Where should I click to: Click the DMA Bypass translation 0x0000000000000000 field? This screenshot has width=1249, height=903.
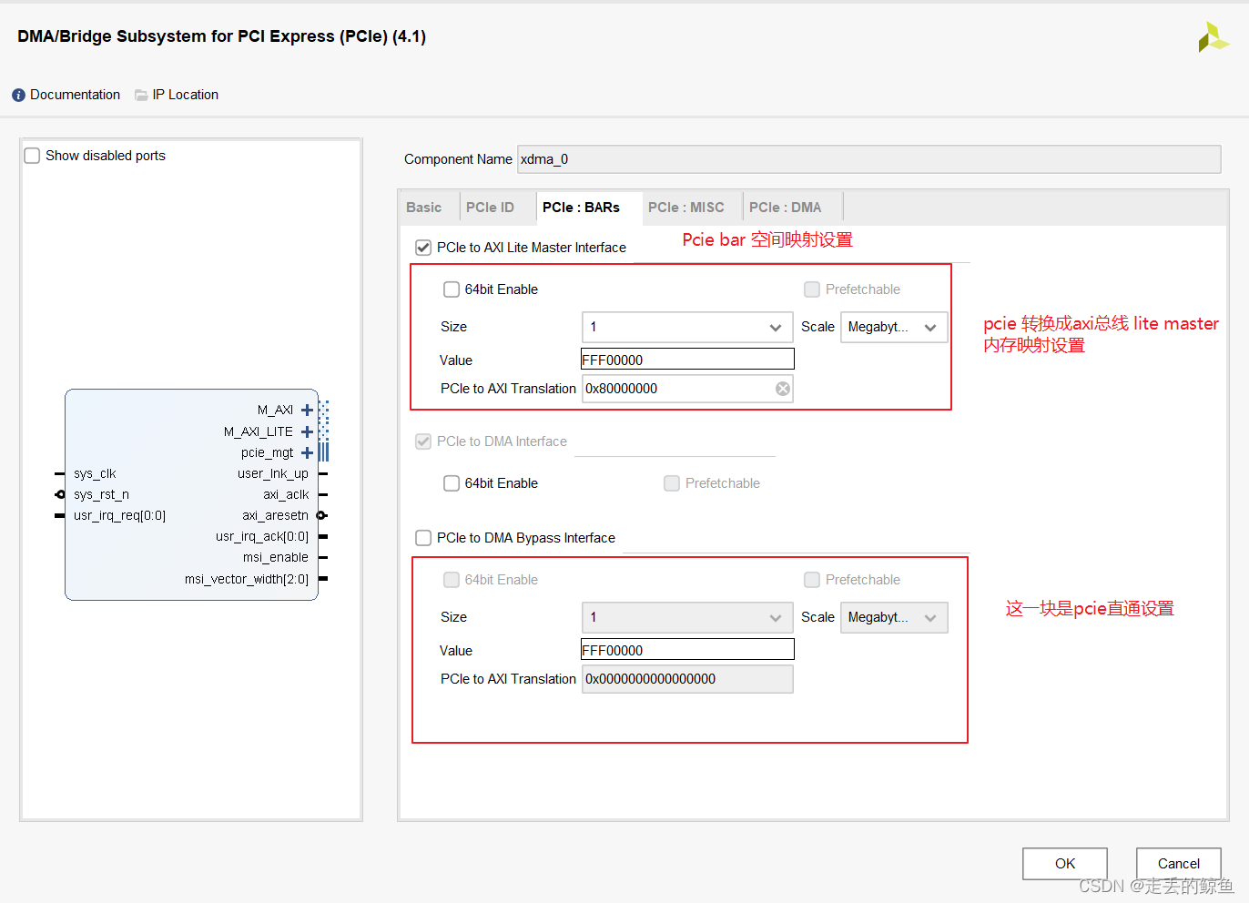pos(687,679)
